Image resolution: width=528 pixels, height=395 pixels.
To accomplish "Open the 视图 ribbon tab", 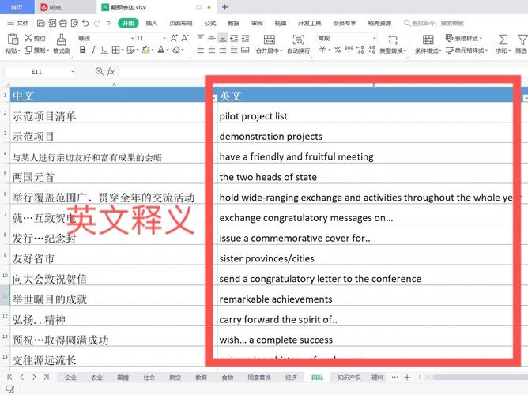I will pyautogui.click(x=280, y=23).
